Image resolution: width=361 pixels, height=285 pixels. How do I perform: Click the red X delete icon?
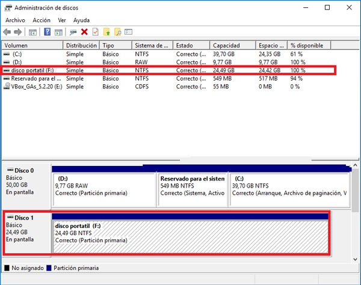click(x=84, y=32)
